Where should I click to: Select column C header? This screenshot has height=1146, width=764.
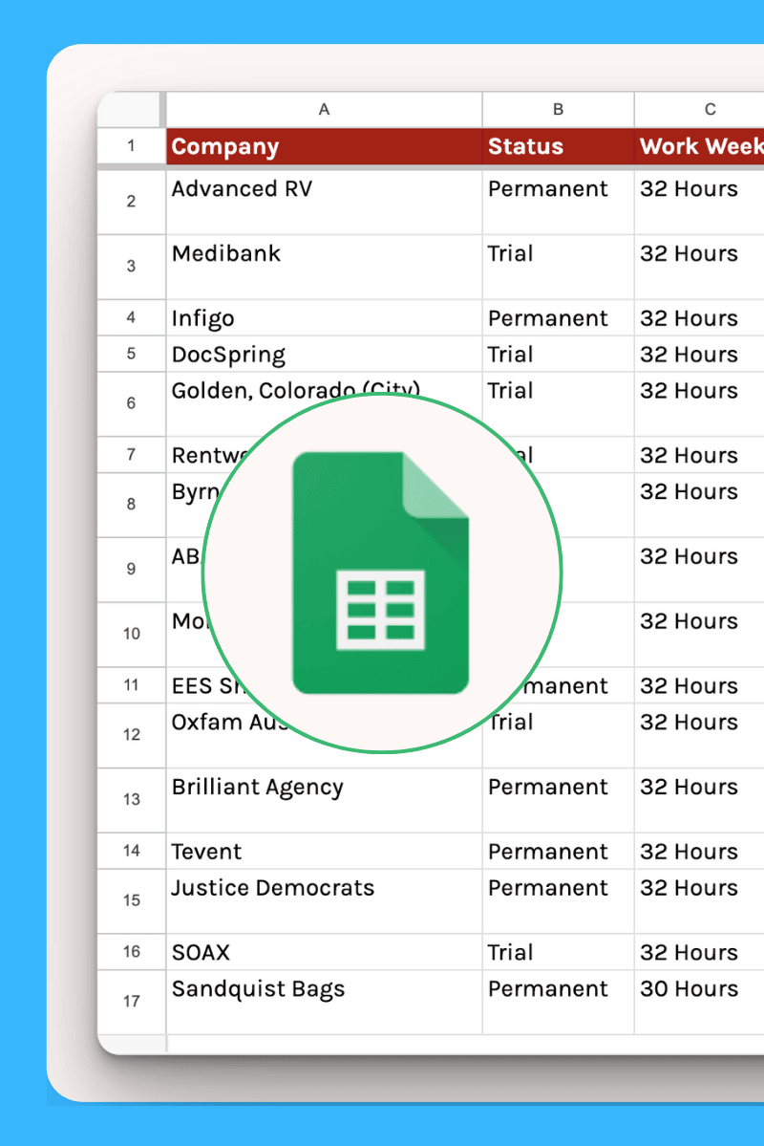[699, 110]
